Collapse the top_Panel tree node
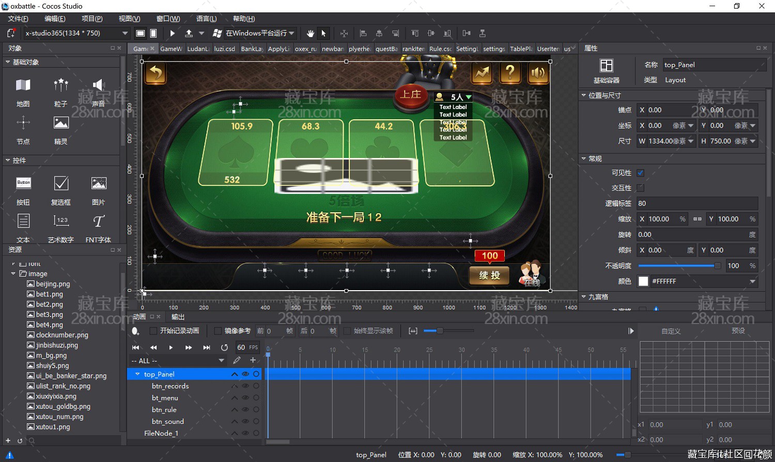Viewport: 775px width, 462px height. point(137,374)
